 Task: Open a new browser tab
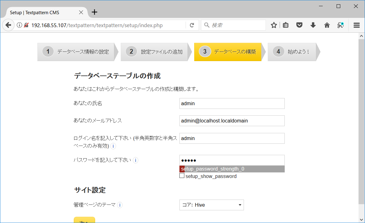click(94, 12)
